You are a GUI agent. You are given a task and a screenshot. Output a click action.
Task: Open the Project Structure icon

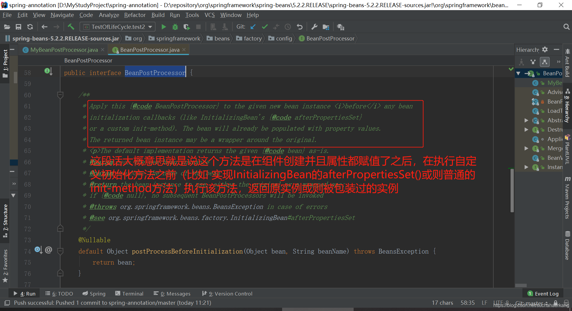(x=326, y=27)
